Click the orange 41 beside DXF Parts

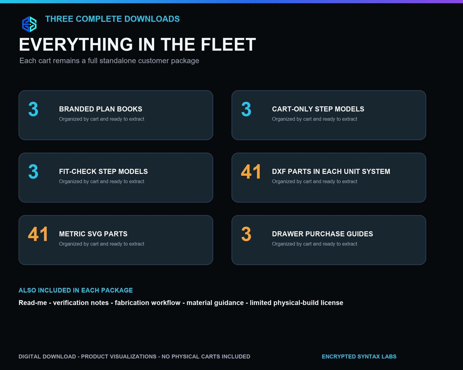(251, 172)
